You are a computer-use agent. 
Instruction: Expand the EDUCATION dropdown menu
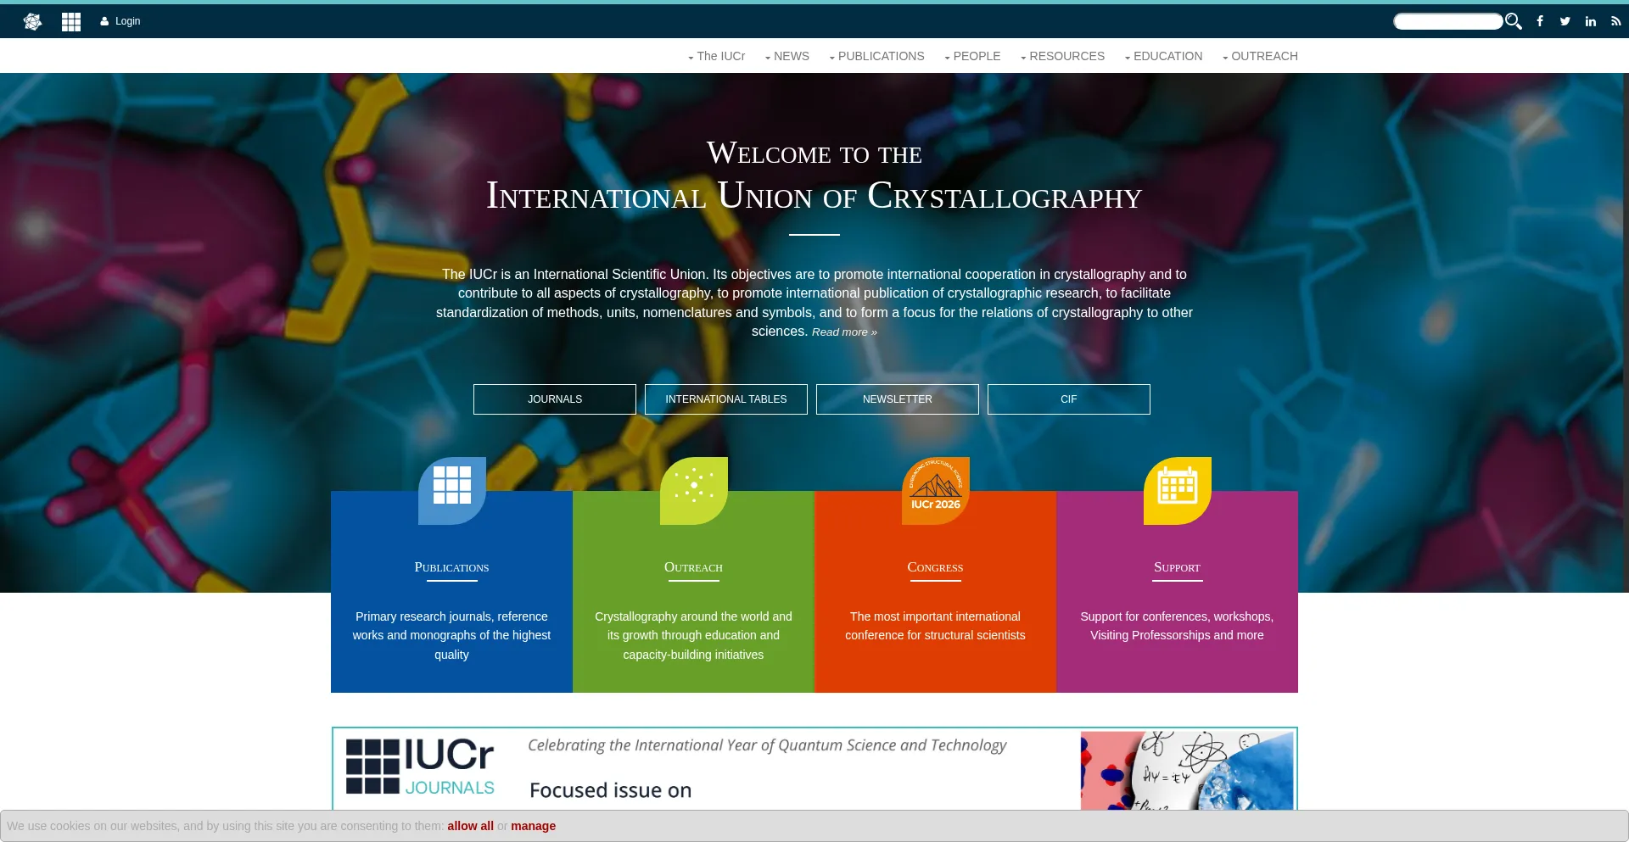pyautogui.click(x=1164, y=56)
